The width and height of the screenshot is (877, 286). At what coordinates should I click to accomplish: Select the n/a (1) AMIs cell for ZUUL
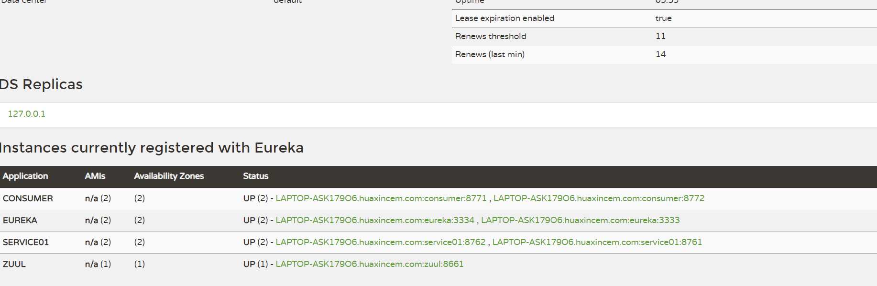pyautogui.click(x=98, y=264)
